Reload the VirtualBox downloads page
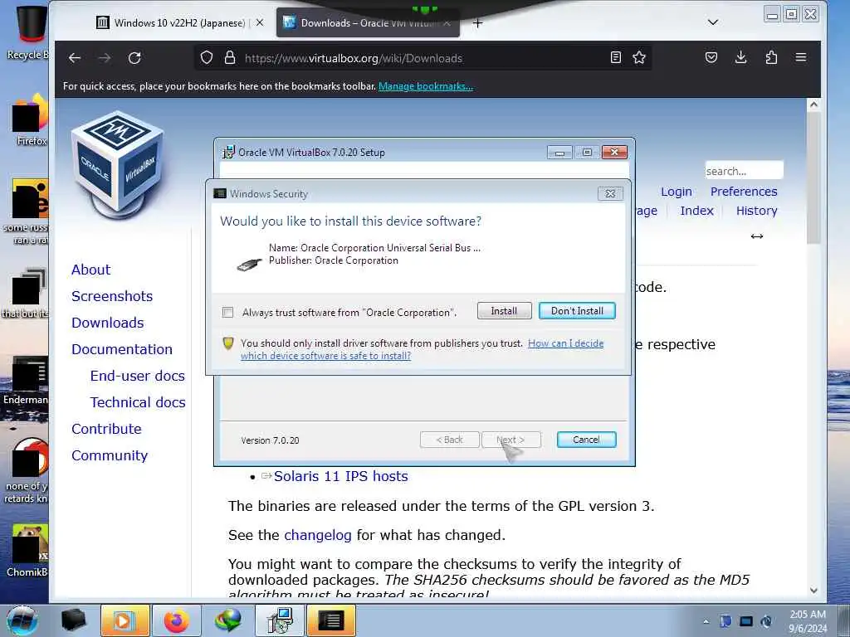 coord(134,58)
